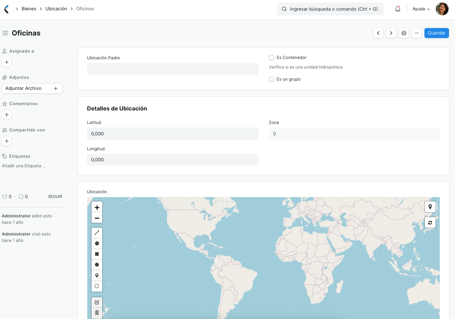Select the draw filled circle tool

[97, 265]
